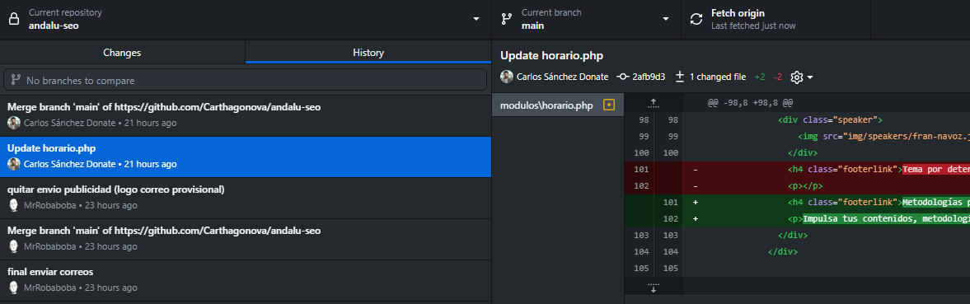Click the Fetch origin sync icon
This screenshot has width=970, height=304.
tap(696, 19)
